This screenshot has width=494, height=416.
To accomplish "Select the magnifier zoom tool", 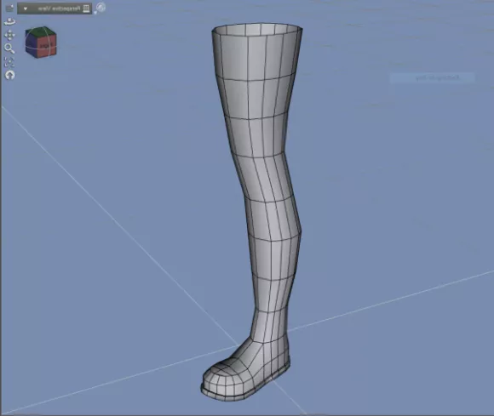I will (x=9, y=48).
